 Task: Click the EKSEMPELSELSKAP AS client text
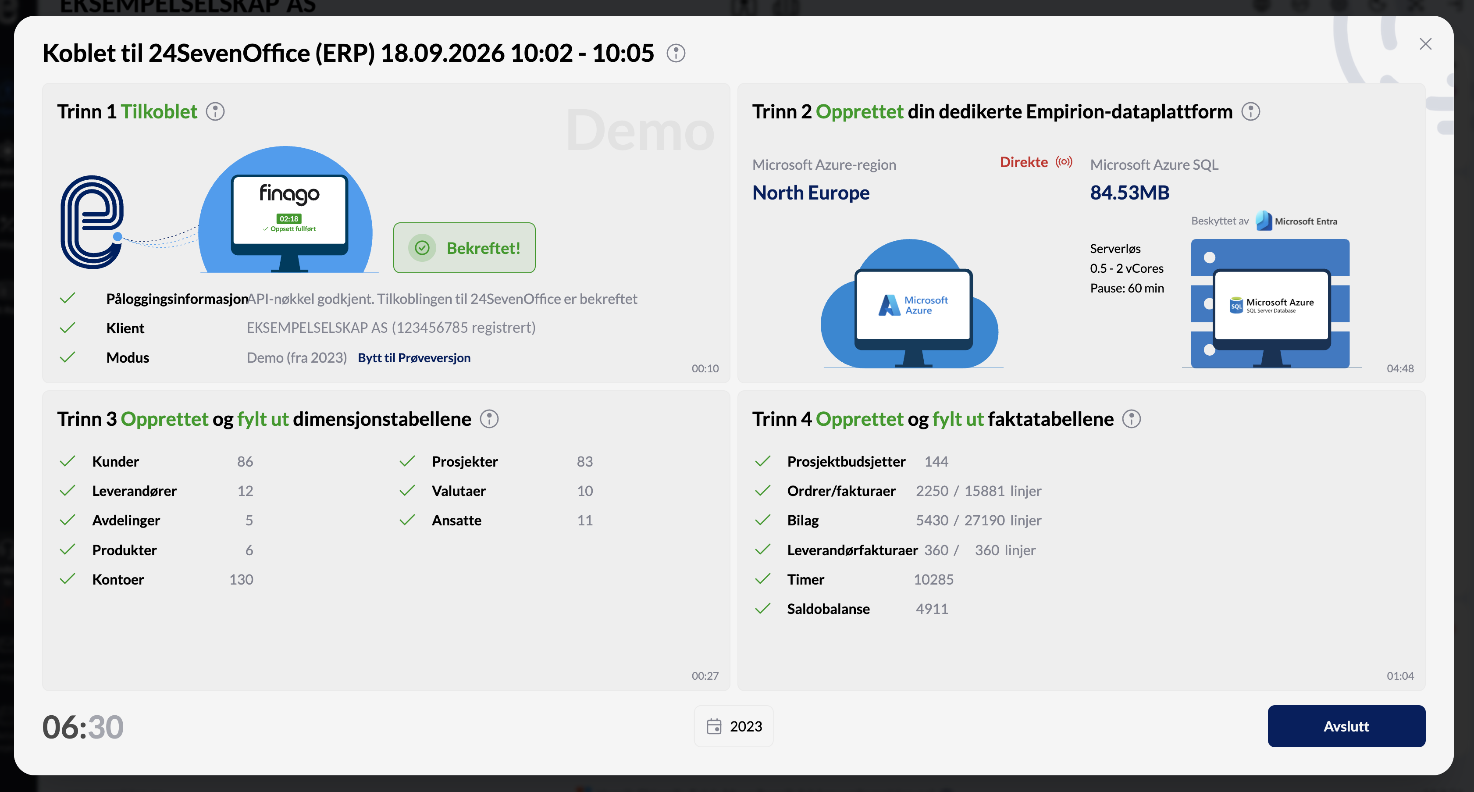pos(391,328)
